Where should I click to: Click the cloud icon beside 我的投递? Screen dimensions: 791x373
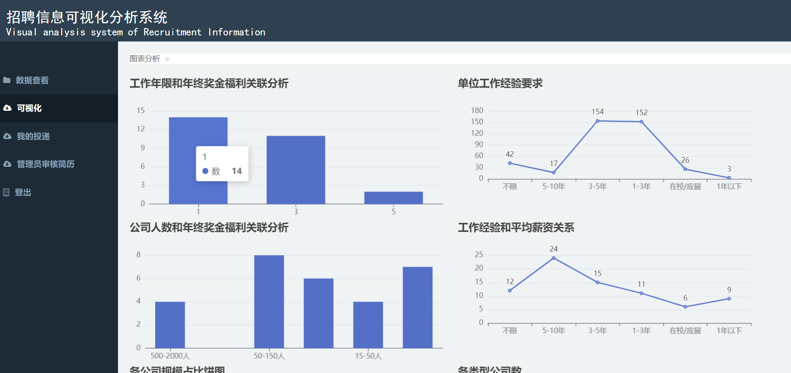click(7, 136)
